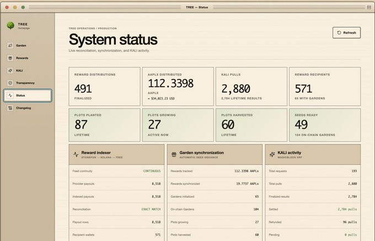Click the KALI sparkle icon in sidebar
375x241 pixels.
(x=10, y=70)
